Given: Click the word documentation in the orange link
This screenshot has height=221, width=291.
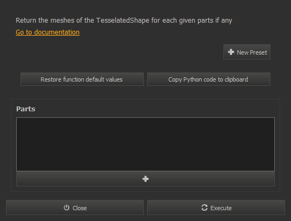Looking at the screenshot, I should (57, 32).
